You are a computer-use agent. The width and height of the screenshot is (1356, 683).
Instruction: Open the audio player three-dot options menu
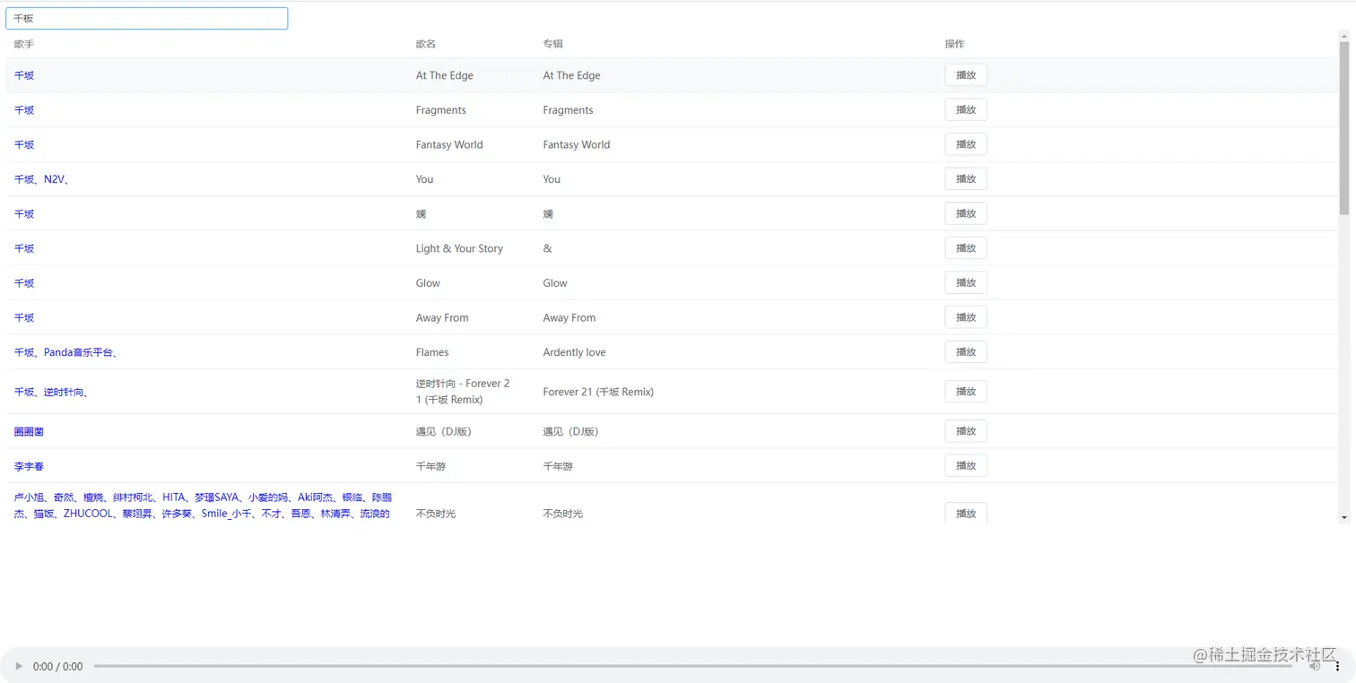click(1337, 666)
